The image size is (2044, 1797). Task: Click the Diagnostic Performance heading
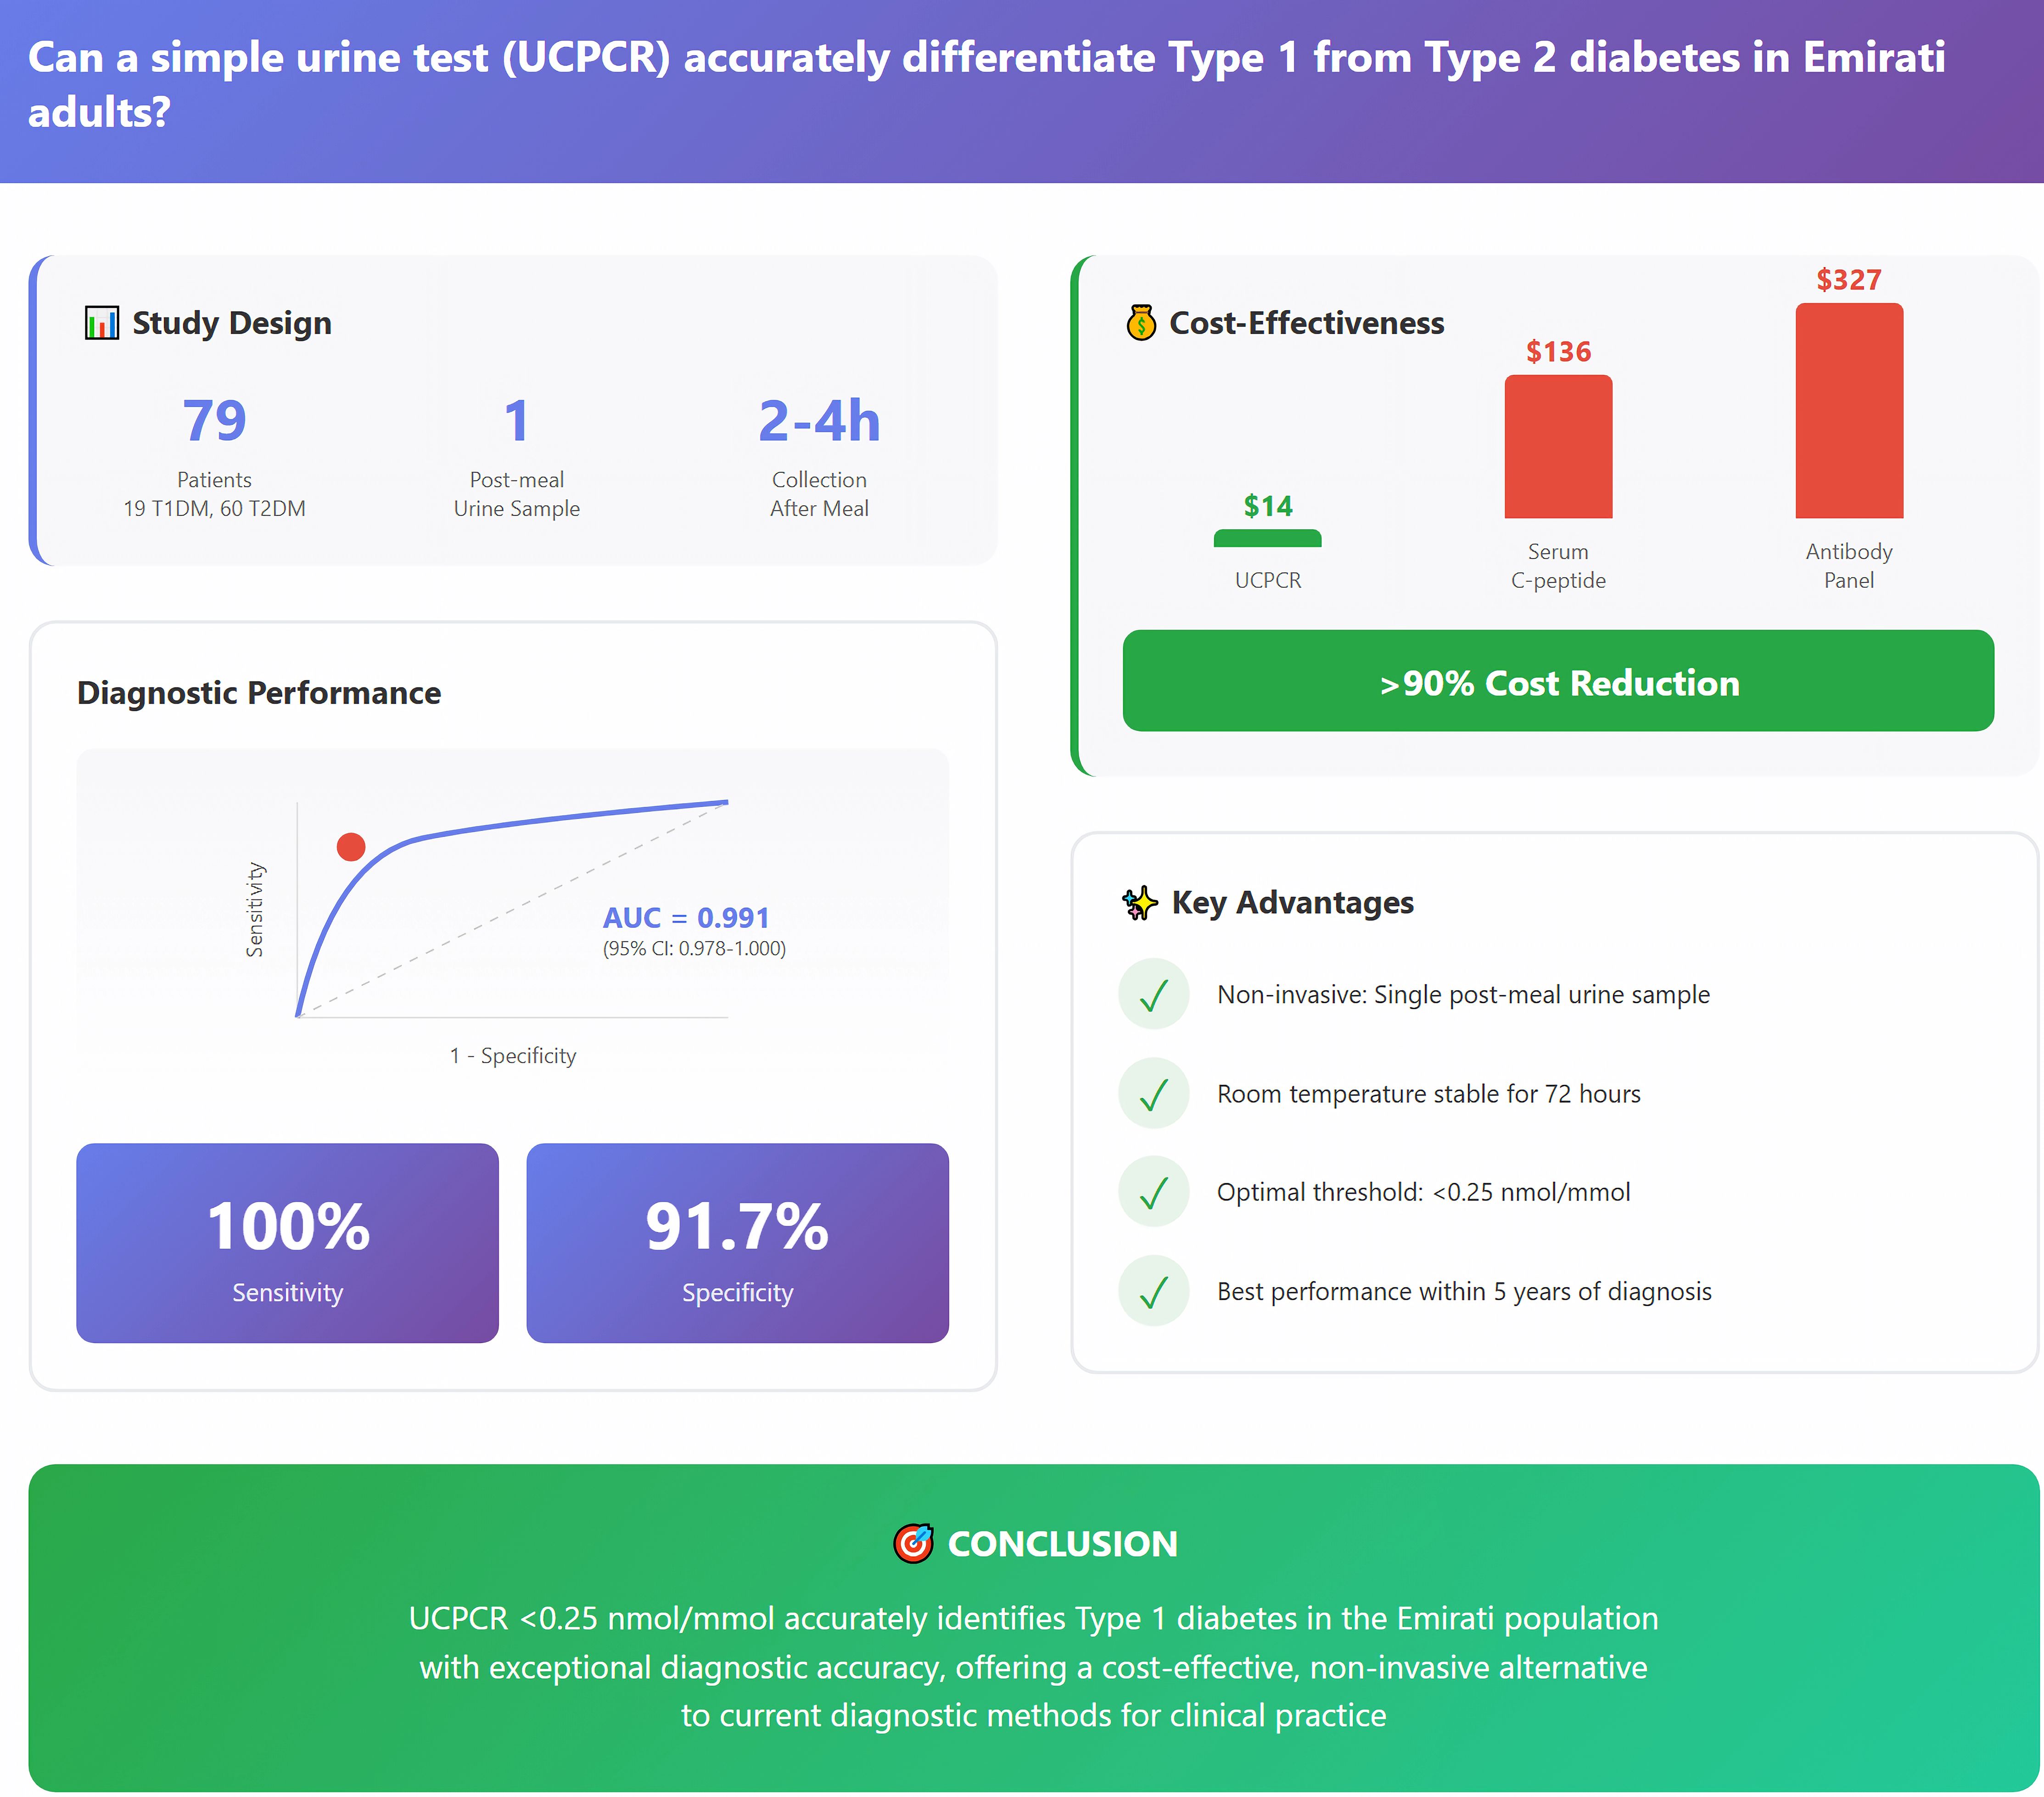click(x=259, y=692)
